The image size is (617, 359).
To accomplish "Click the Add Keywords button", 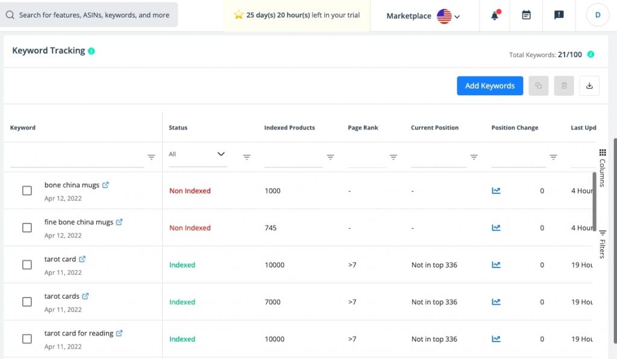I will [x=490, y=86].
